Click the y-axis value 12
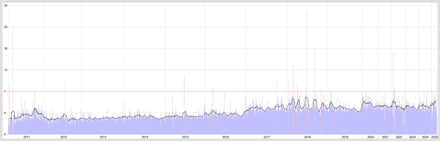 (5, 70)
